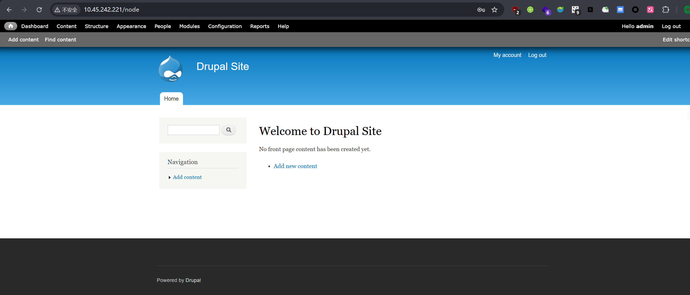Click the Add new content link
The height and width of the screenshot is (295, 690).
coord(295,166)
